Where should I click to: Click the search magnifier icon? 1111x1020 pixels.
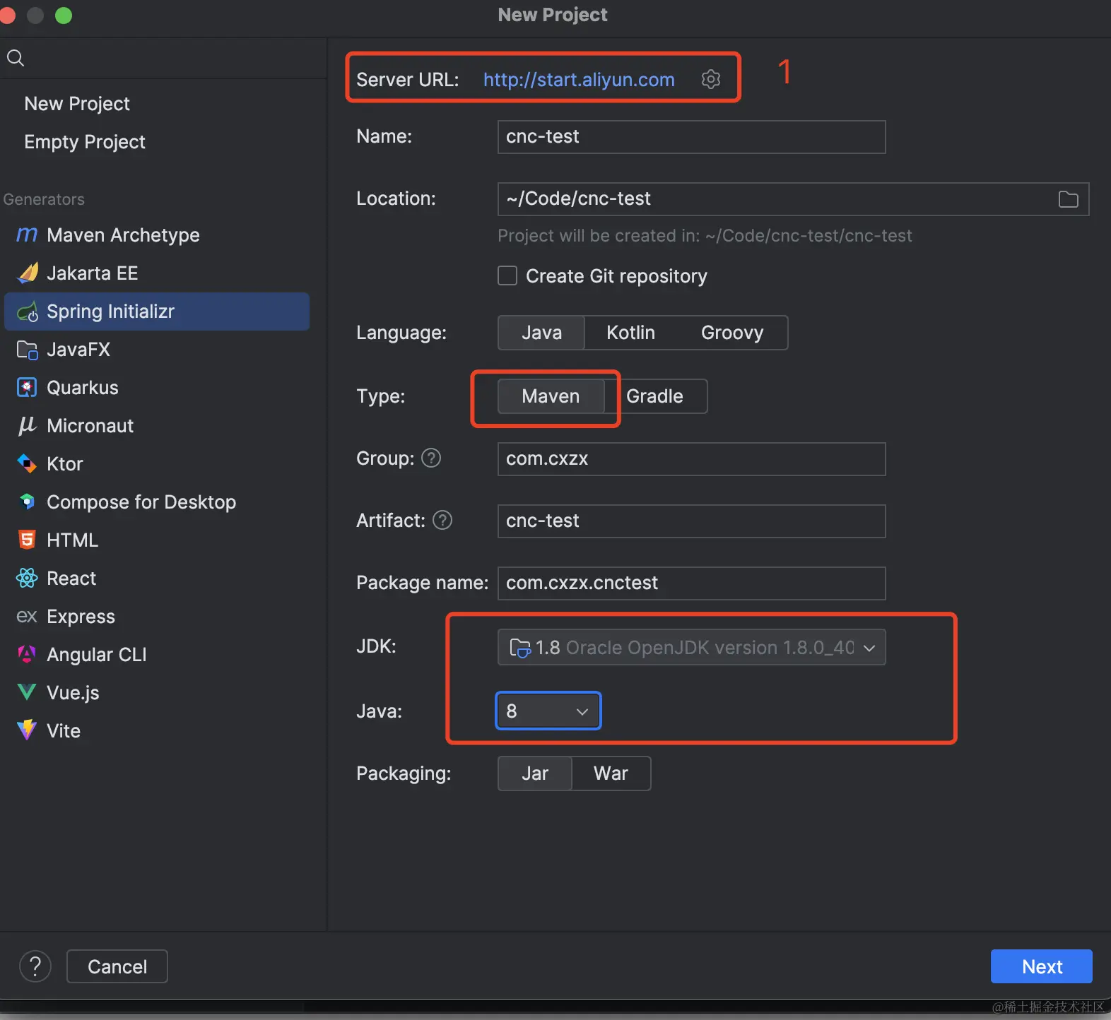click(x=16, y=58)
